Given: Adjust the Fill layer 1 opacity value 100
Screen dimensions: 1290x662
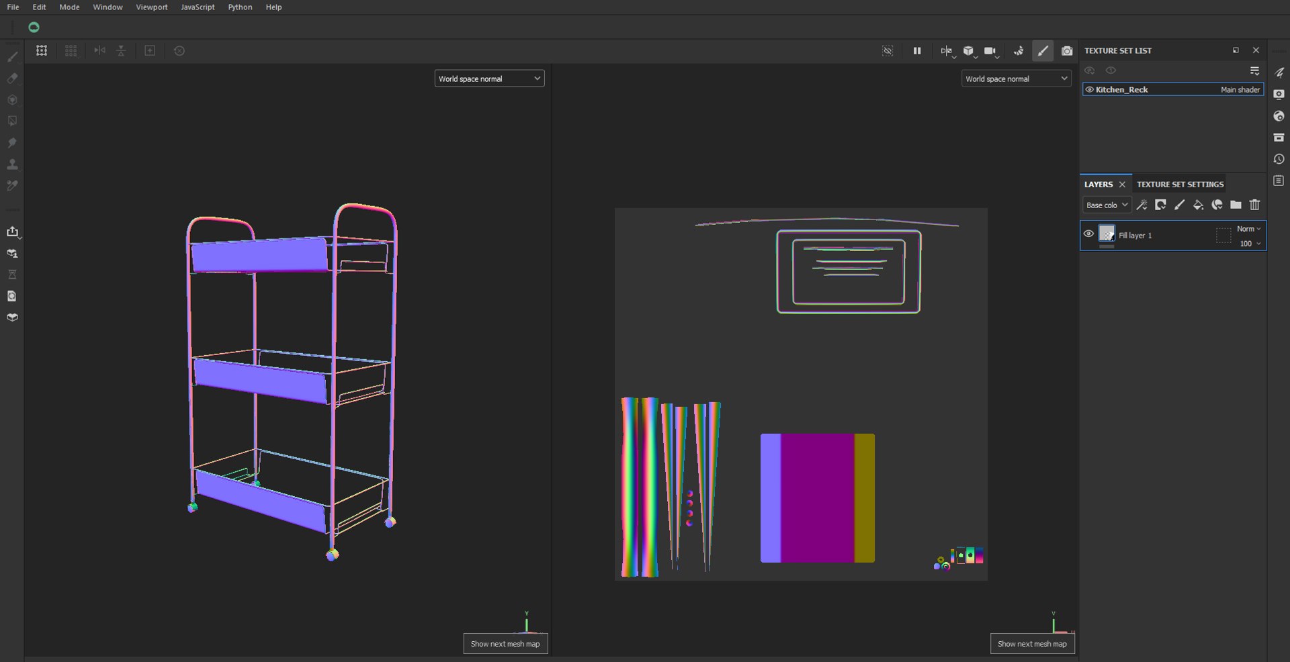Looking at the screenshot, I should [x=1249, y=244].
